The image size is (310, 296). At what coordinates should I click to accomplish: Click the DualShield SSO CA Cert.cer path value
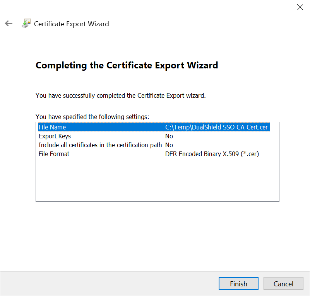(x=216, y=127)
